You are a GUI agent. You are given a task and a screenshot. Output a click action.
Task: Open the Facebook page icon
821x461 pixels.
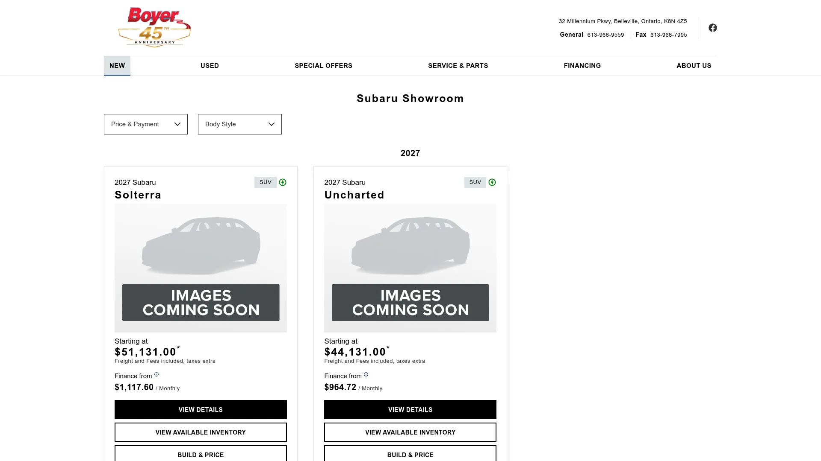(x=712, y=28)
